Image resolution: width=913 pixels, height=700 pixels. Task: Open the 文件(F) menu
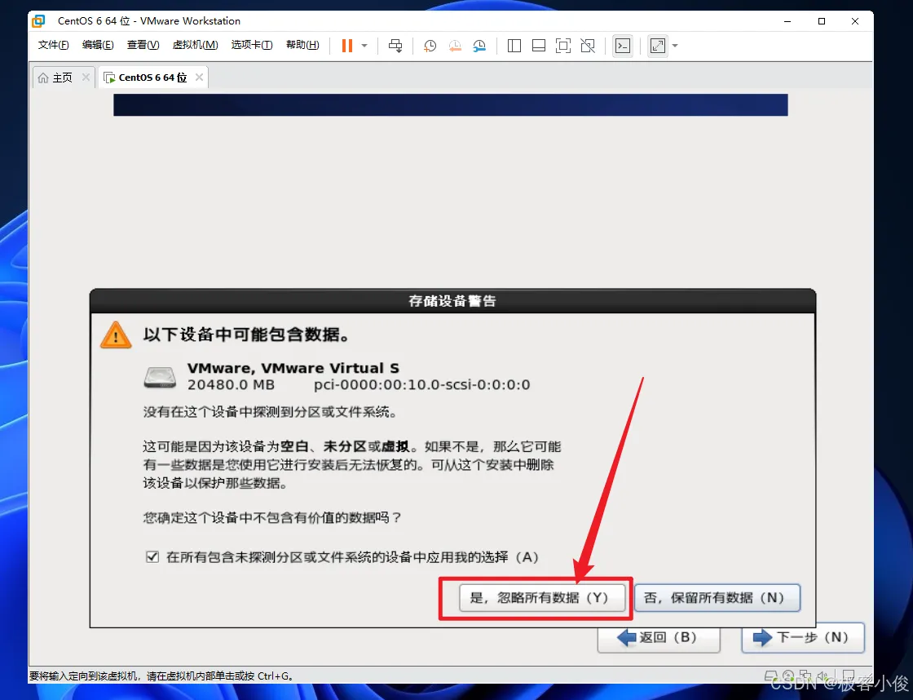[x=53, y=45]
